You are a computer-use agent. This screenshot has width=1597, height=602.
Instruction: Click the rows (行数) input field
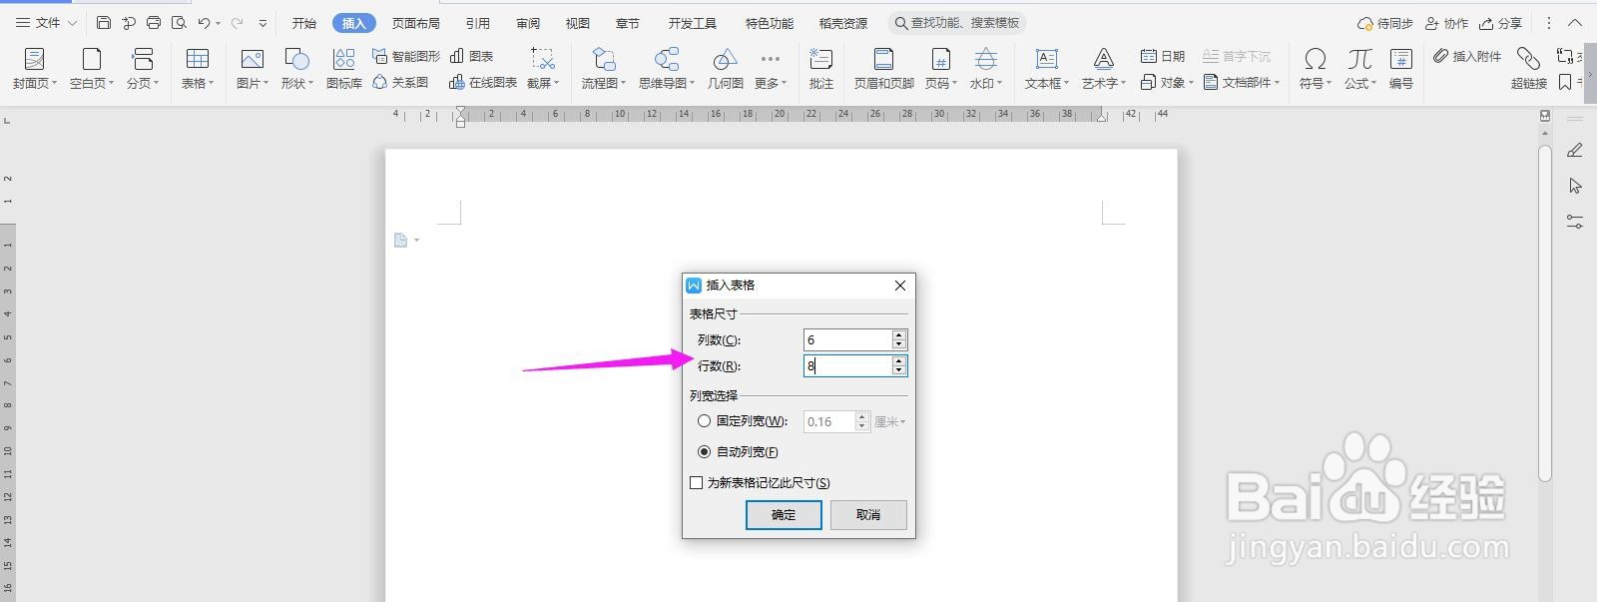click(x=847, y=365)
